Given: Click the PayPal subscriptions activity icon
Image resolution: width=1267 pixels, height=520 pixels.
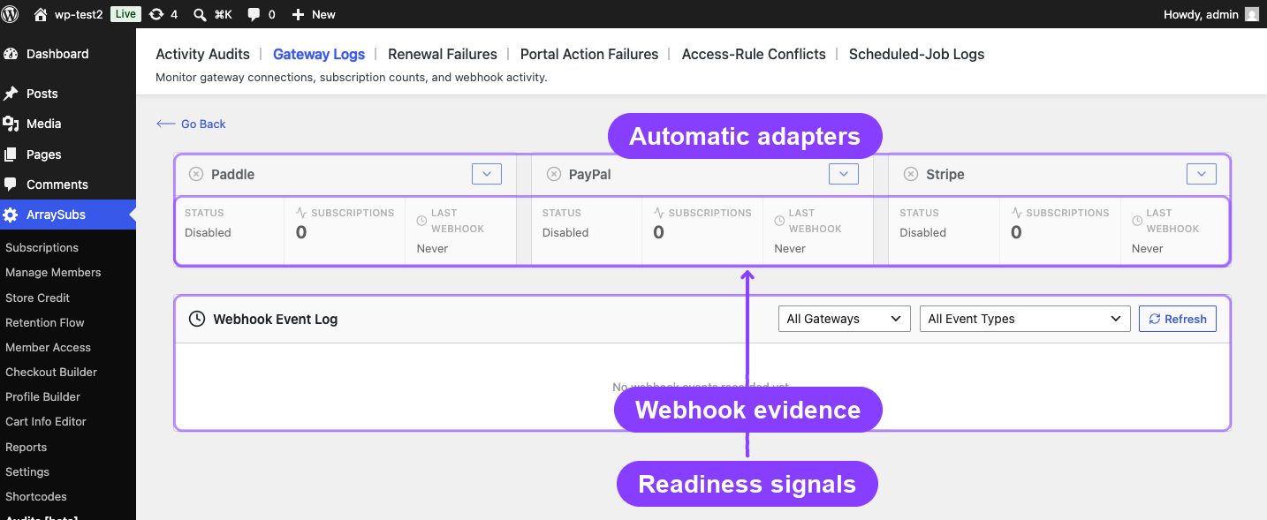Looking at the screenshot, I should 659,213.
